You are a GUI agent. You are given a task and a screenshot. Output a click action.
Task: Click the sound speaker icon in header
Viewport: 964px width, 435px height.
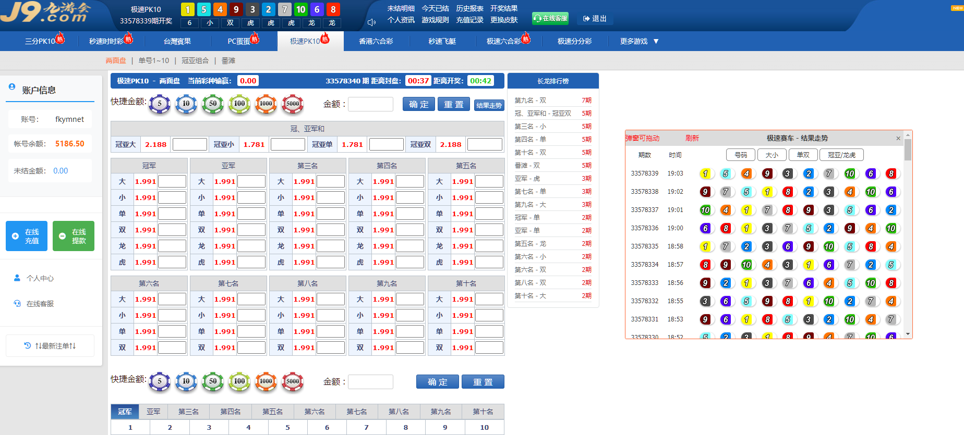(371, 22)
